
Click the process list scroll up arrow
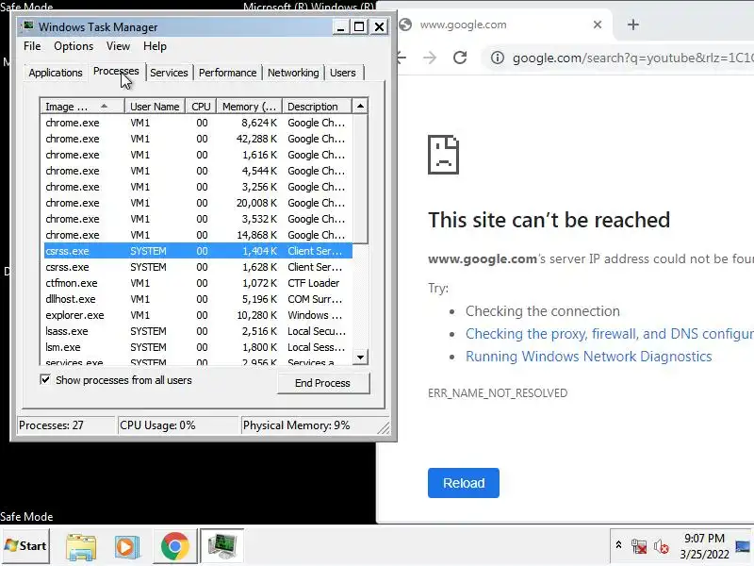click(360, 107)
